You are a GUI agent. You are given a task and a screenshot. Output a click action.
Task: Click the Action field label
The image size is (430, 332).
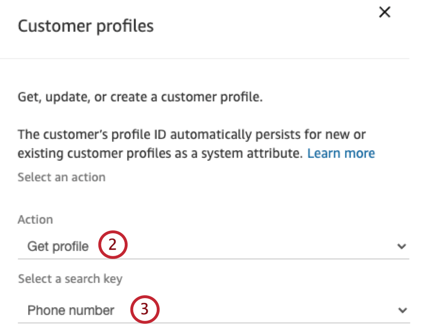(x=35, y=219)
